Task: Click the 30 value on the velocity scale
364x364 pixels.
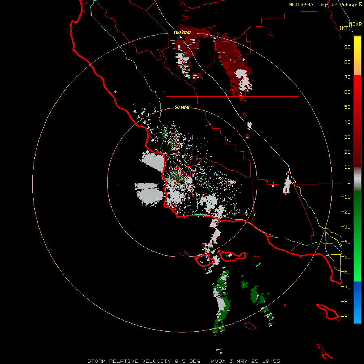Action: tap(347, 137)
